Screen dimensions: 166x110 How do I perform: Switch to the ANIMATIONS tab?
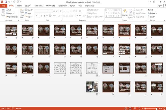(x=51, y=6)
